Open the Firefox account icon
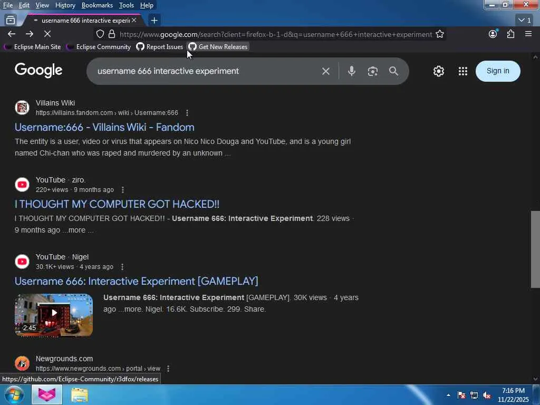540x405 pixels. pyautogui.click(x=493, y=34)
